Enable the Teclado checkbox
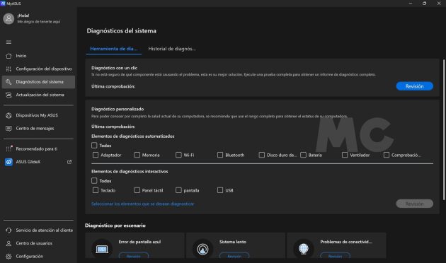Viewport: 446px width, 263px height. (x=96, y=190)
